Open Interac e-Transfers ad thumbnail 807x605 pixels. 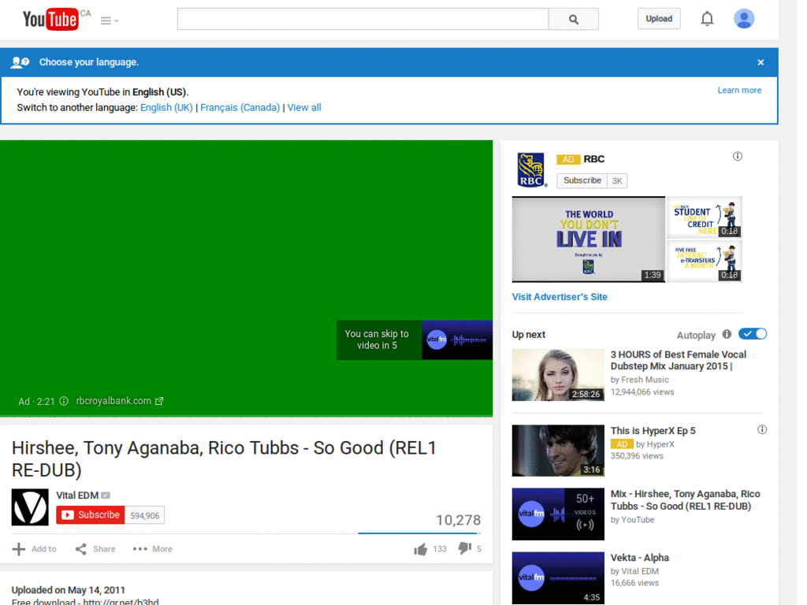click(704, 261)
